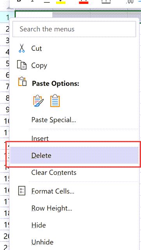Select the Cut menu entry text

pyautogui.click(x=37, y=48)
